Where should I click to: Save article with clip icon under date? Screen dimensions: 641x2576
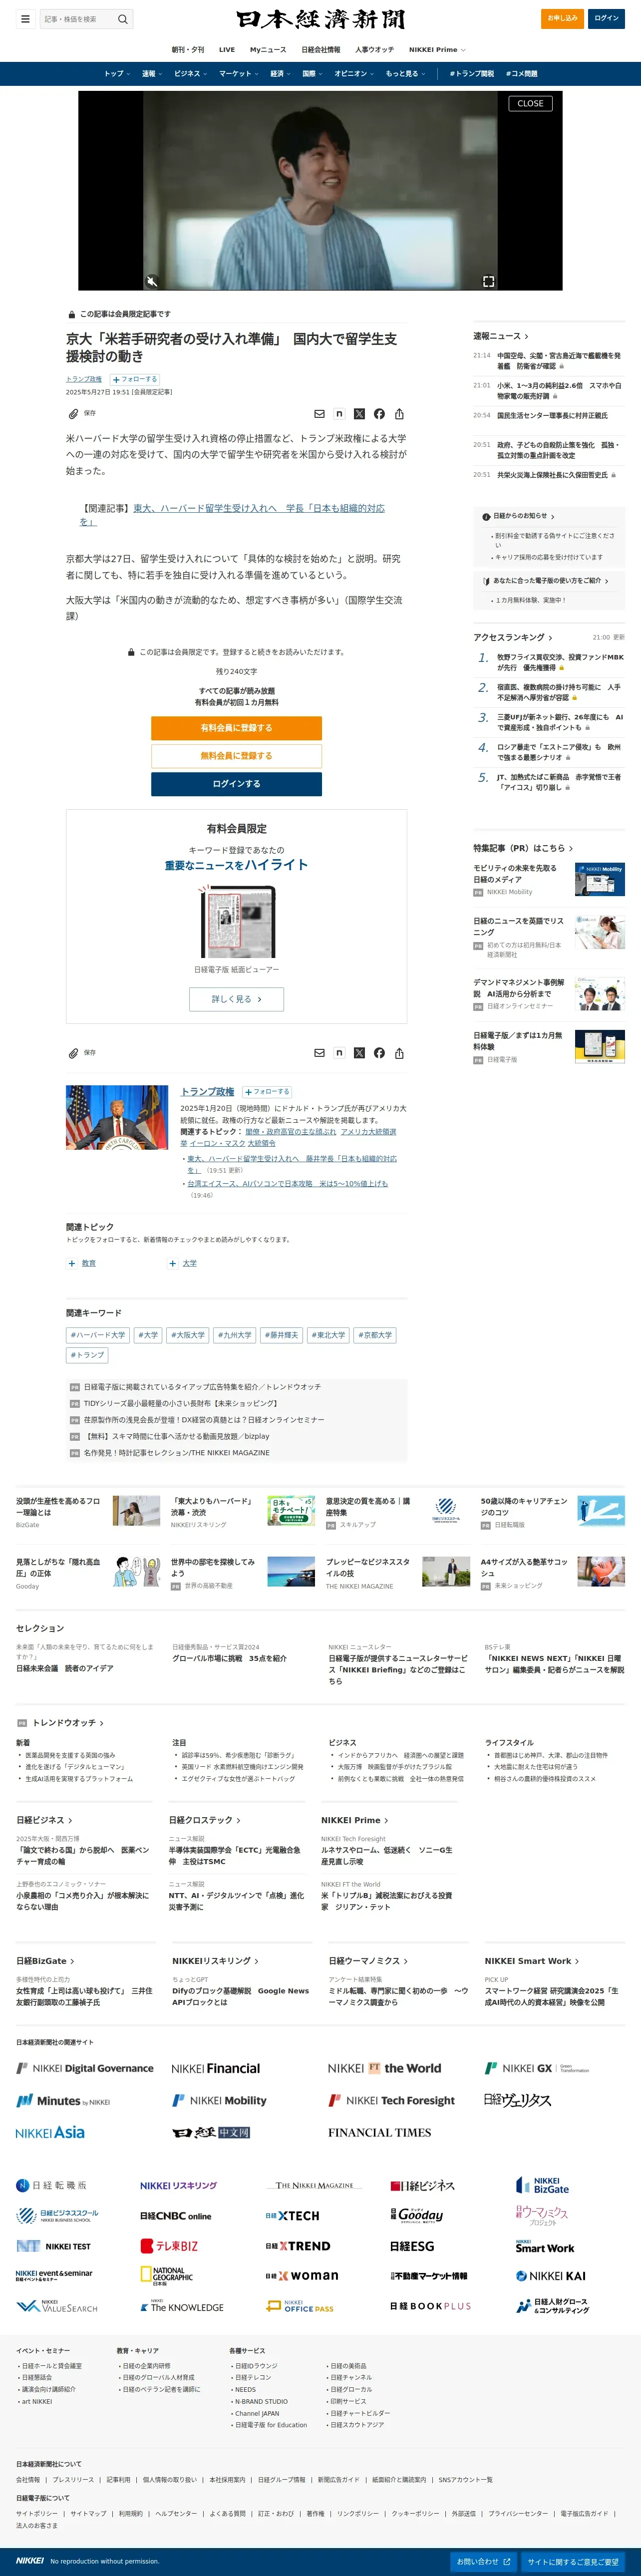tap(82, 413)
